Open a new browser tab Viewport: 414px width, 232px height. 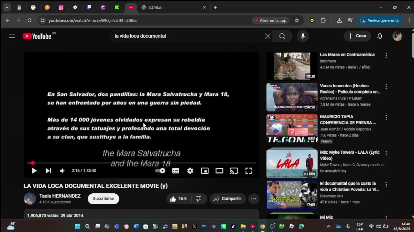(215, 7)
